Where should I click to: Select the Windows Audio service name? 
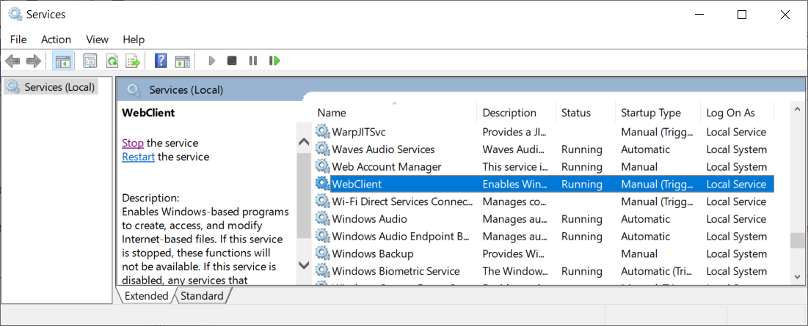tap(369, 218)
